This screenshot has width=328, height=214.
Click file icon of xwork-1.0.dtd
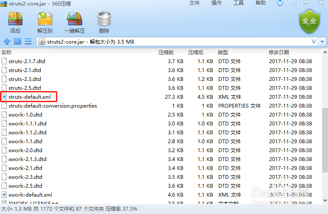point(4,115)
